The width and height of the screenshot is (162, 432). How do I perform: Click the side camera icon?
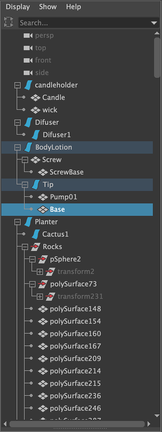pyautogui.click(x=28, y=73)
